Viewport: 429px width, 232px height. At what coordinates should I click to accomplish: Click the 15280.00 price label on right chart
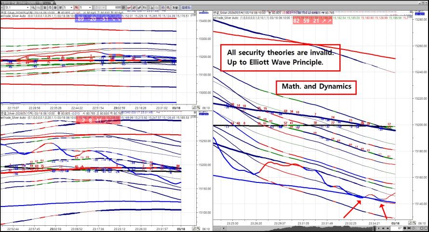(420, 20)
